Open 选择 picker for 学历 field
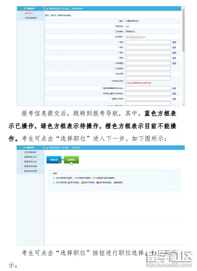The width and height of the screenshot is (197, 271). tap(174, 48)
